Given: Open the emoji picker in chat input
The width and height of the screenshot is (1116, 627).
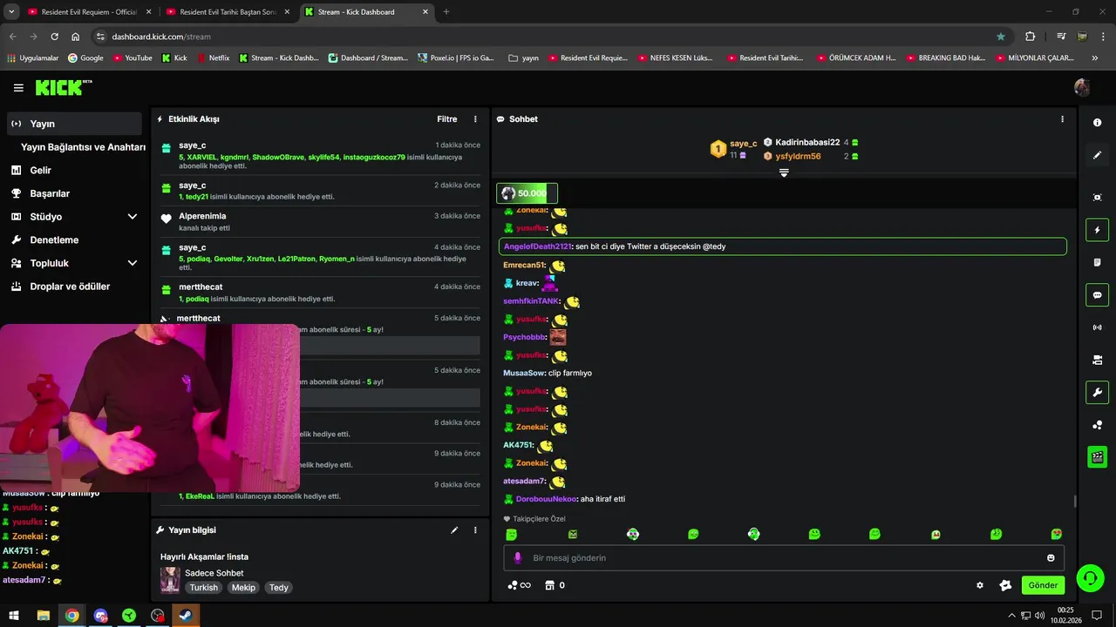Looking at the screenshot, I should click(1051, 557).
